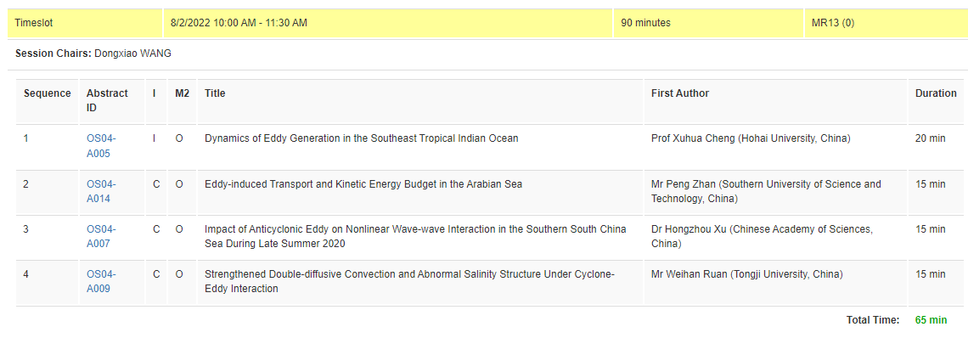The width and height of the screenshot is (968, 338).
Task: Select the Eddy-induced Transport title text
Action: [x=363, y=183]
